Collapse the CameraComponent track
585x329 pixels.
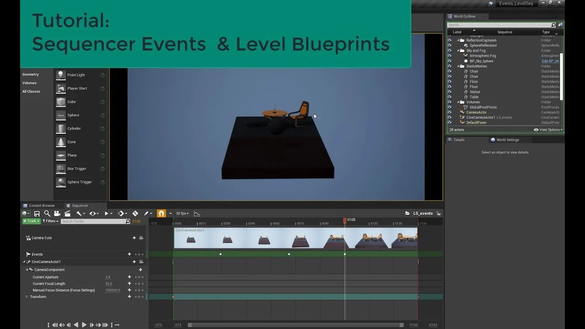[x=27, y=270]
